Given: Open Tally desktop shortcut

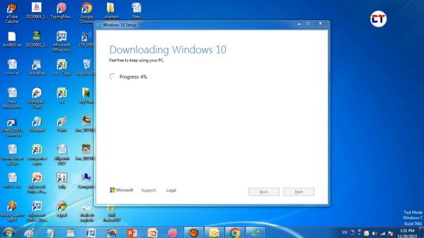Looking at the screenshot, I should (62, 180).
